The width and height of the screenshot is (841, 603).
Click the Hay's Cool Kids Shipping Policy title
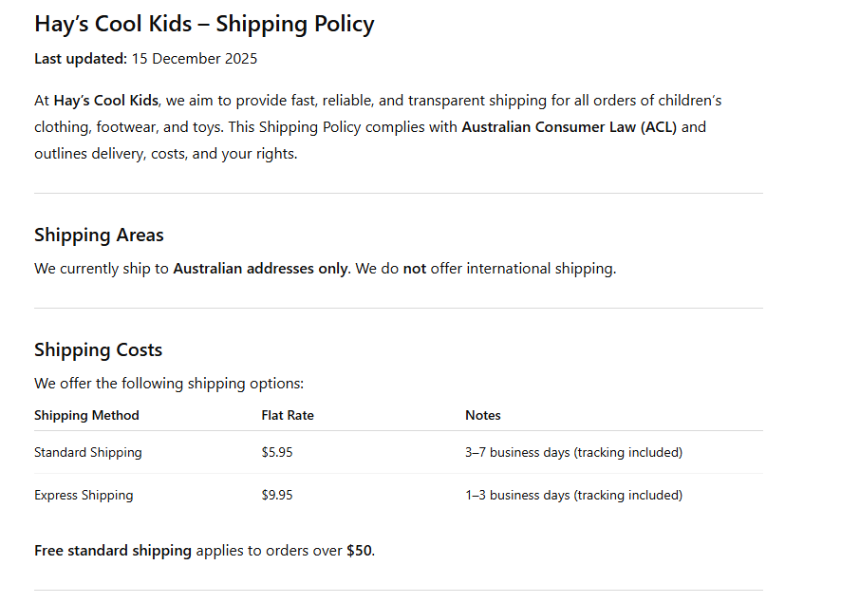pyautogui.click(x=204, y=24)
